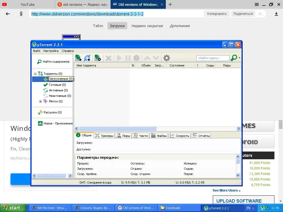Image resolution: width=283 pixels, height=212 pixels.
Task: Switch to the Пиры detail tab
Action: [123, 136]
